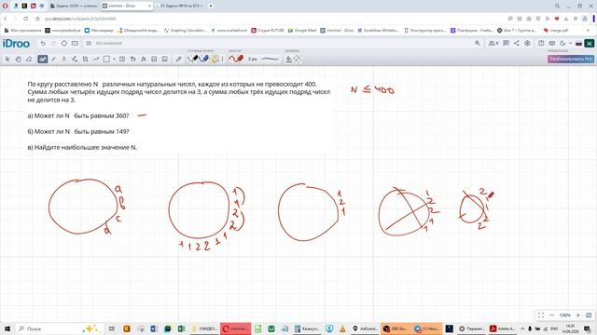Click the Unlock Pro button
The height and width of the screenshot is (335, 597).
[570, 59]
